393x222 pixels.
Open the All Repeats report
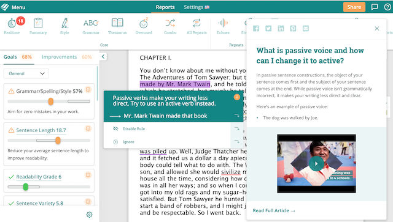[x=196, y=26]
